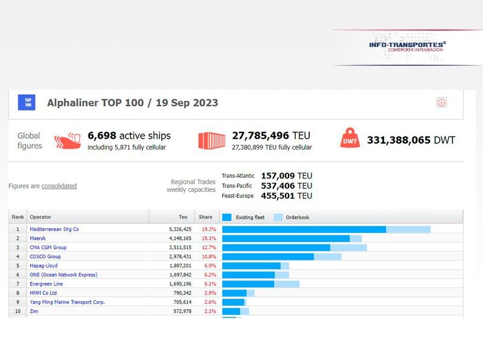Open Evergreen Line operator link
This screenshot has height=362, width=483.
(46, 284)
